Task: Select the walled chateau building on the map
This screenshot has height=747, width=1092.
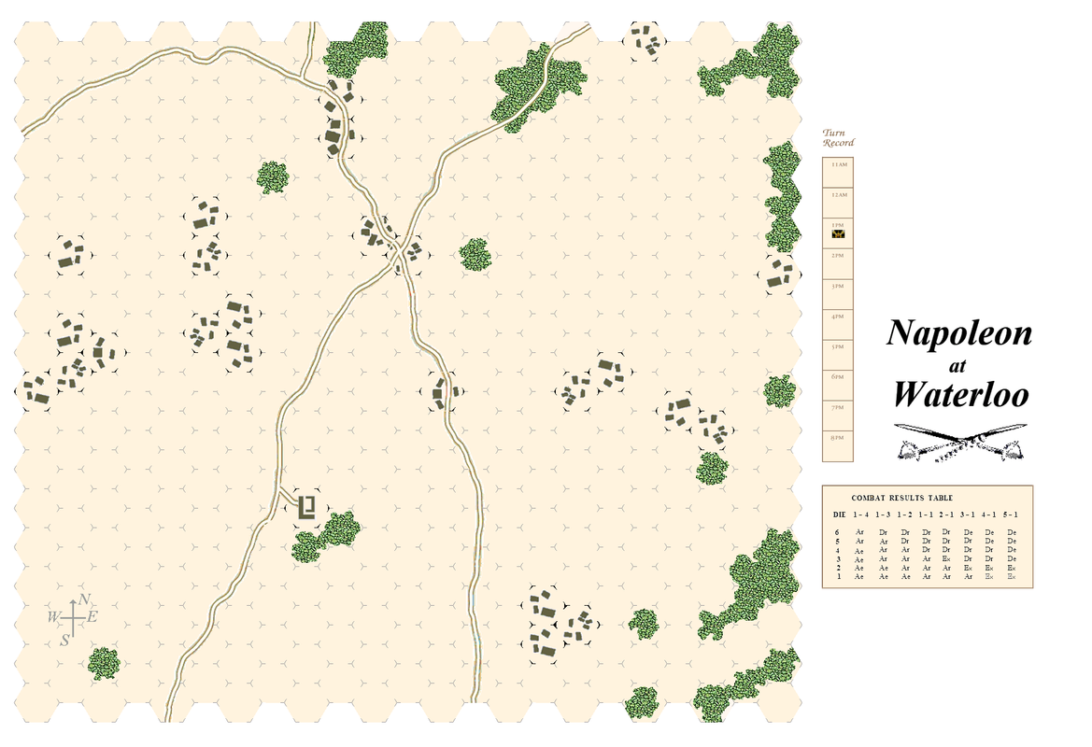Action: (x=307, y=507)
